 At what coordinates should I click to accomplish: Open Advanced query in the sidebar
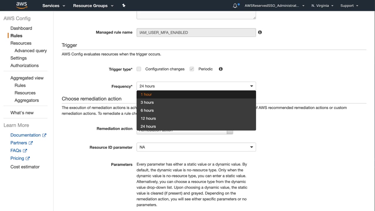click(30, 51)
